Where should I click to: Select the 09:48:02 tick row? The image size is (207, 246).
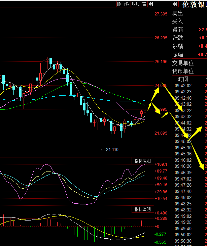point(191,197)
